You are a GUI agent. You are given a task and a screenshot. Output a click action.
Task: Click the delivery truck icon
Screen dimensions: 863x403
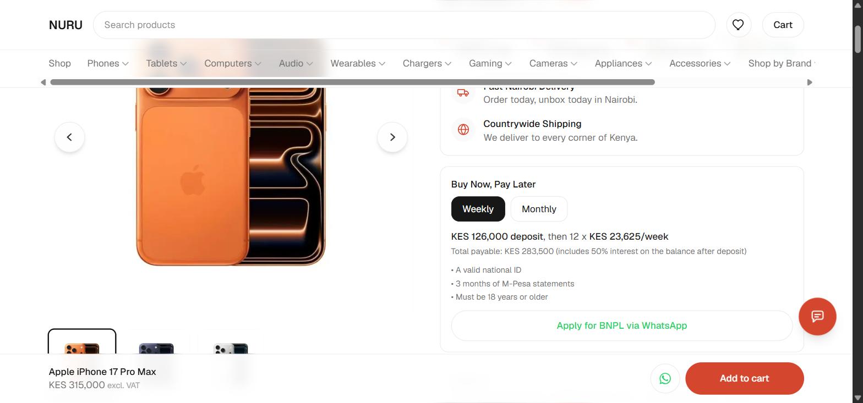coord(463,93)
